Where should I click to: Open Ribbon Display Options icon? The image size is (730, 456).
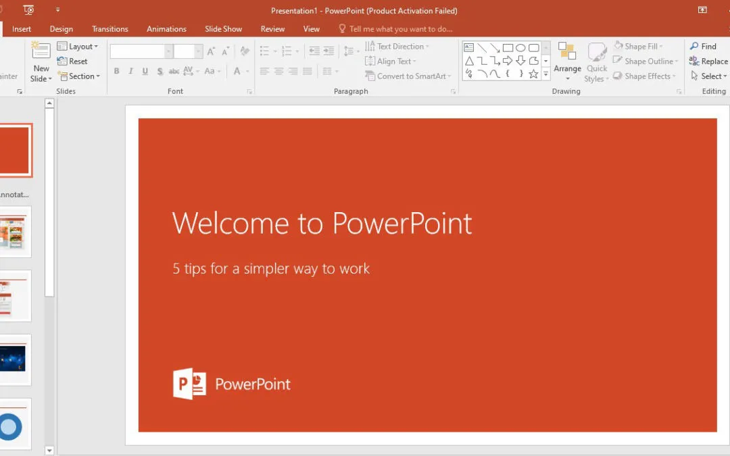click(702, 9)
